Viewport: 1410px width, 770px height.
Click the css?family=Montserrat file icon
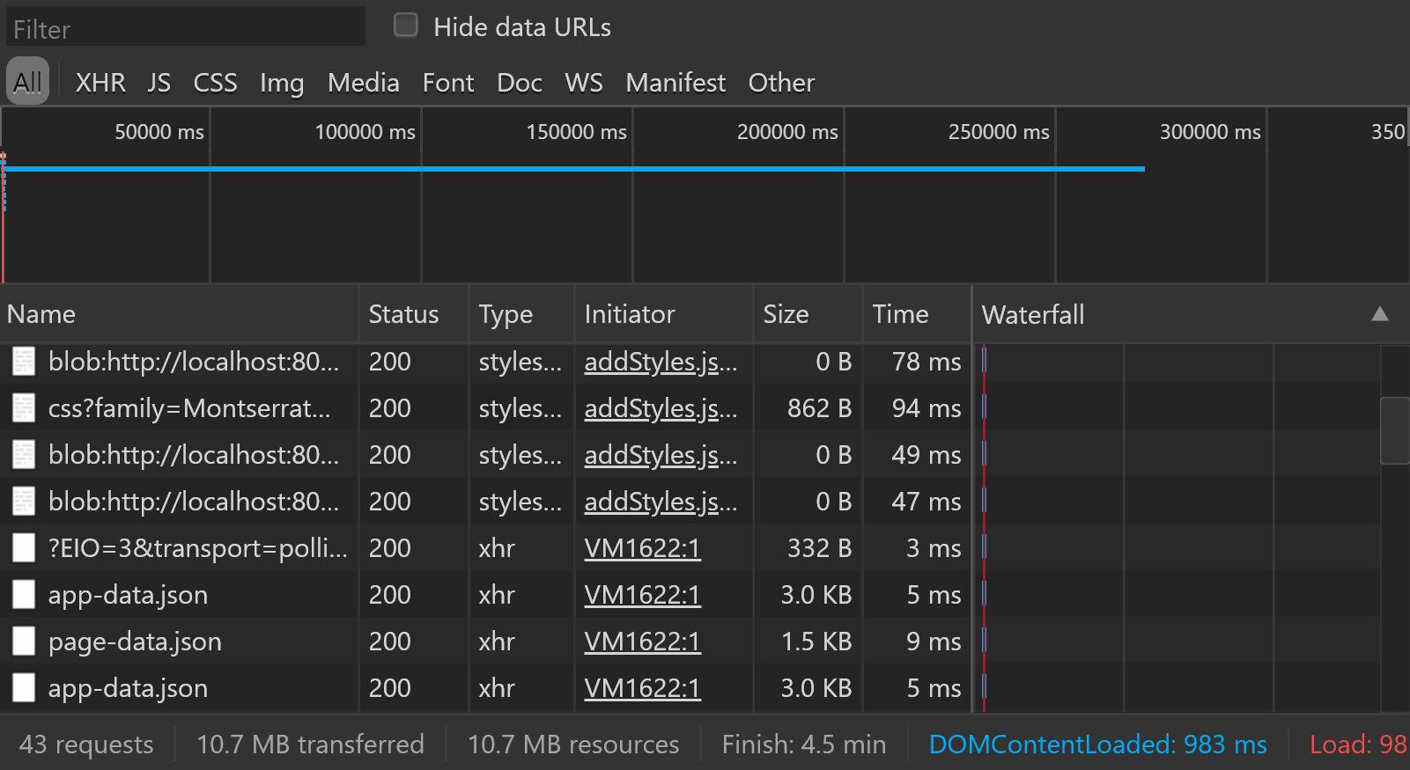click(x=24, y=408)
